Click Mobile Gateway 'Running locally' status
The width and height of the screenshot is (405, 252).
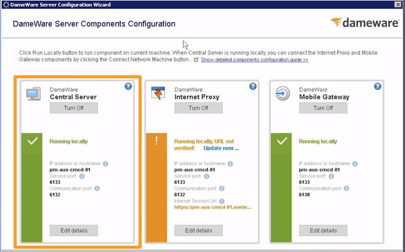pos(318,142)
